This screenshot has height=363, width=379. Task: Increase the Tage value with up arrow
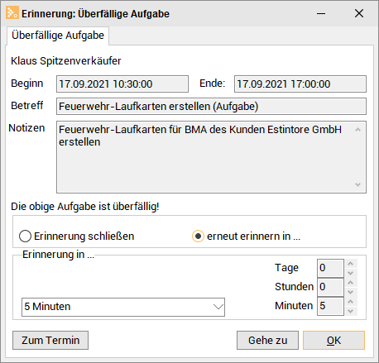[x=351, y=264]
